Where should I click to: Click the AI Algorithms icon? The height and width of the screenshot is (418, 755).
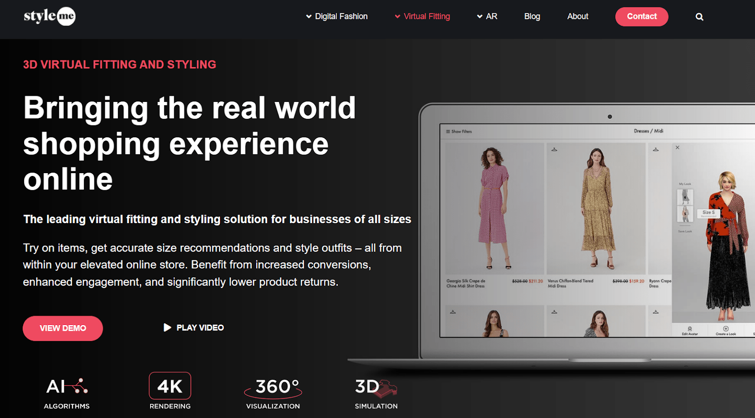point(67,386)
